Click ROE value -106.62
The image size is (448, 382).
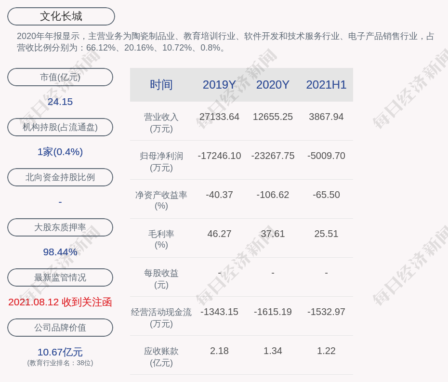coord(273,195)
